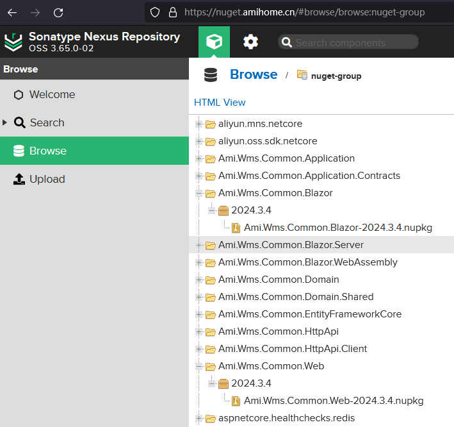
Task: Collapse the Ami.Wms.Common.Blazor folder
Action: 199,193
